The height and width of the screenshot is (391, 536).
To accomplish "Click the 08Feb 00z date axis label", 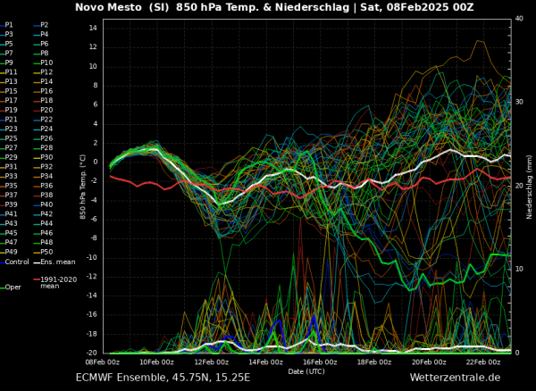I will point(104,362).
